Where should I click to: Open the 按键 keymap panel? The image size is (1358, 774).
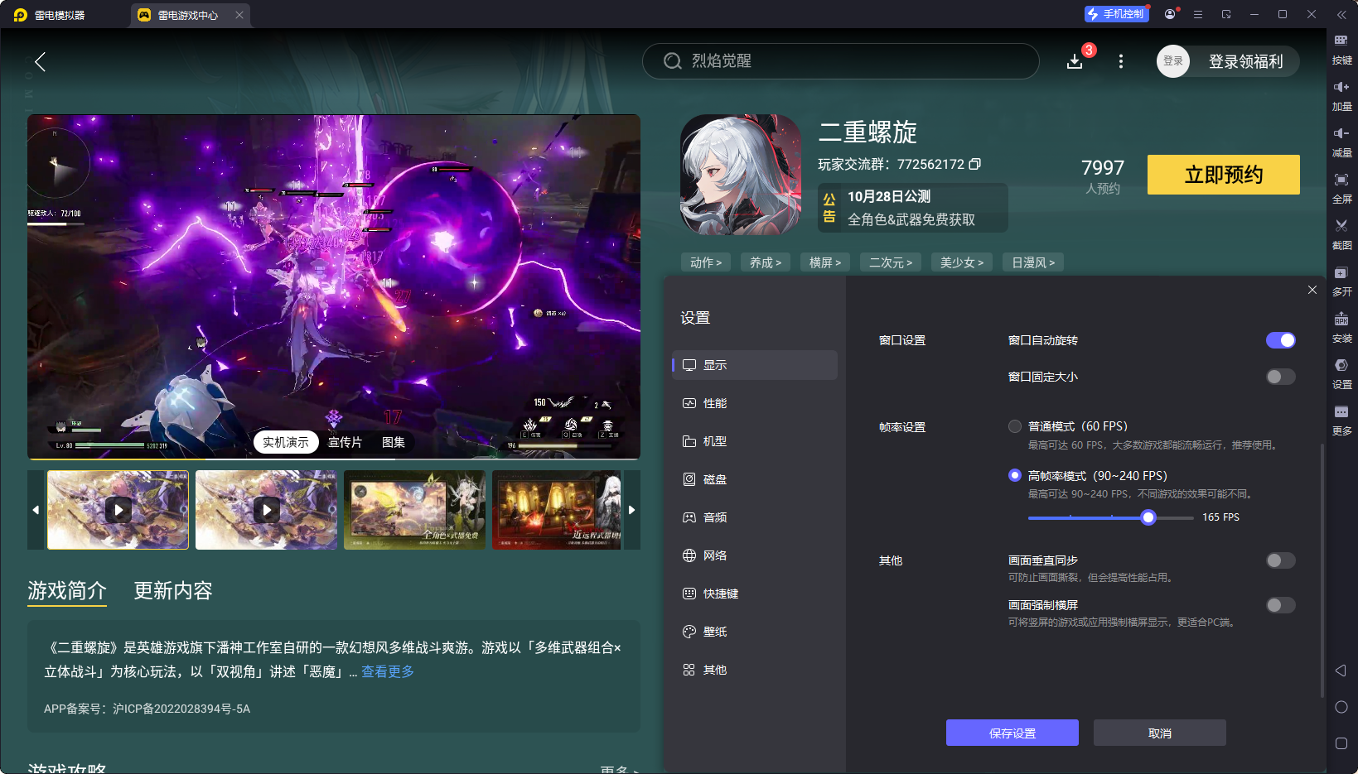point(1342,48)
